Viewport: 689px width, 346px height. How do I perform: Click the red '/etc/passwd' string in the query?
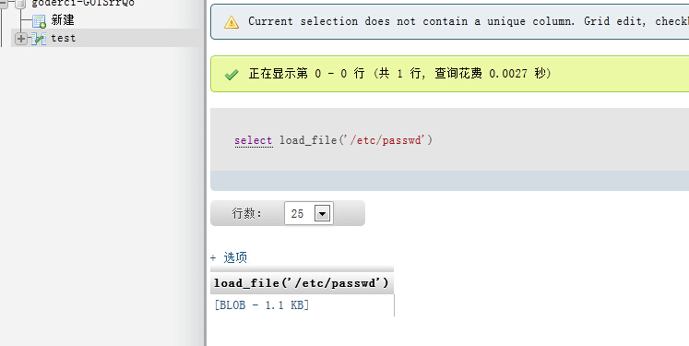pos(385,140)
